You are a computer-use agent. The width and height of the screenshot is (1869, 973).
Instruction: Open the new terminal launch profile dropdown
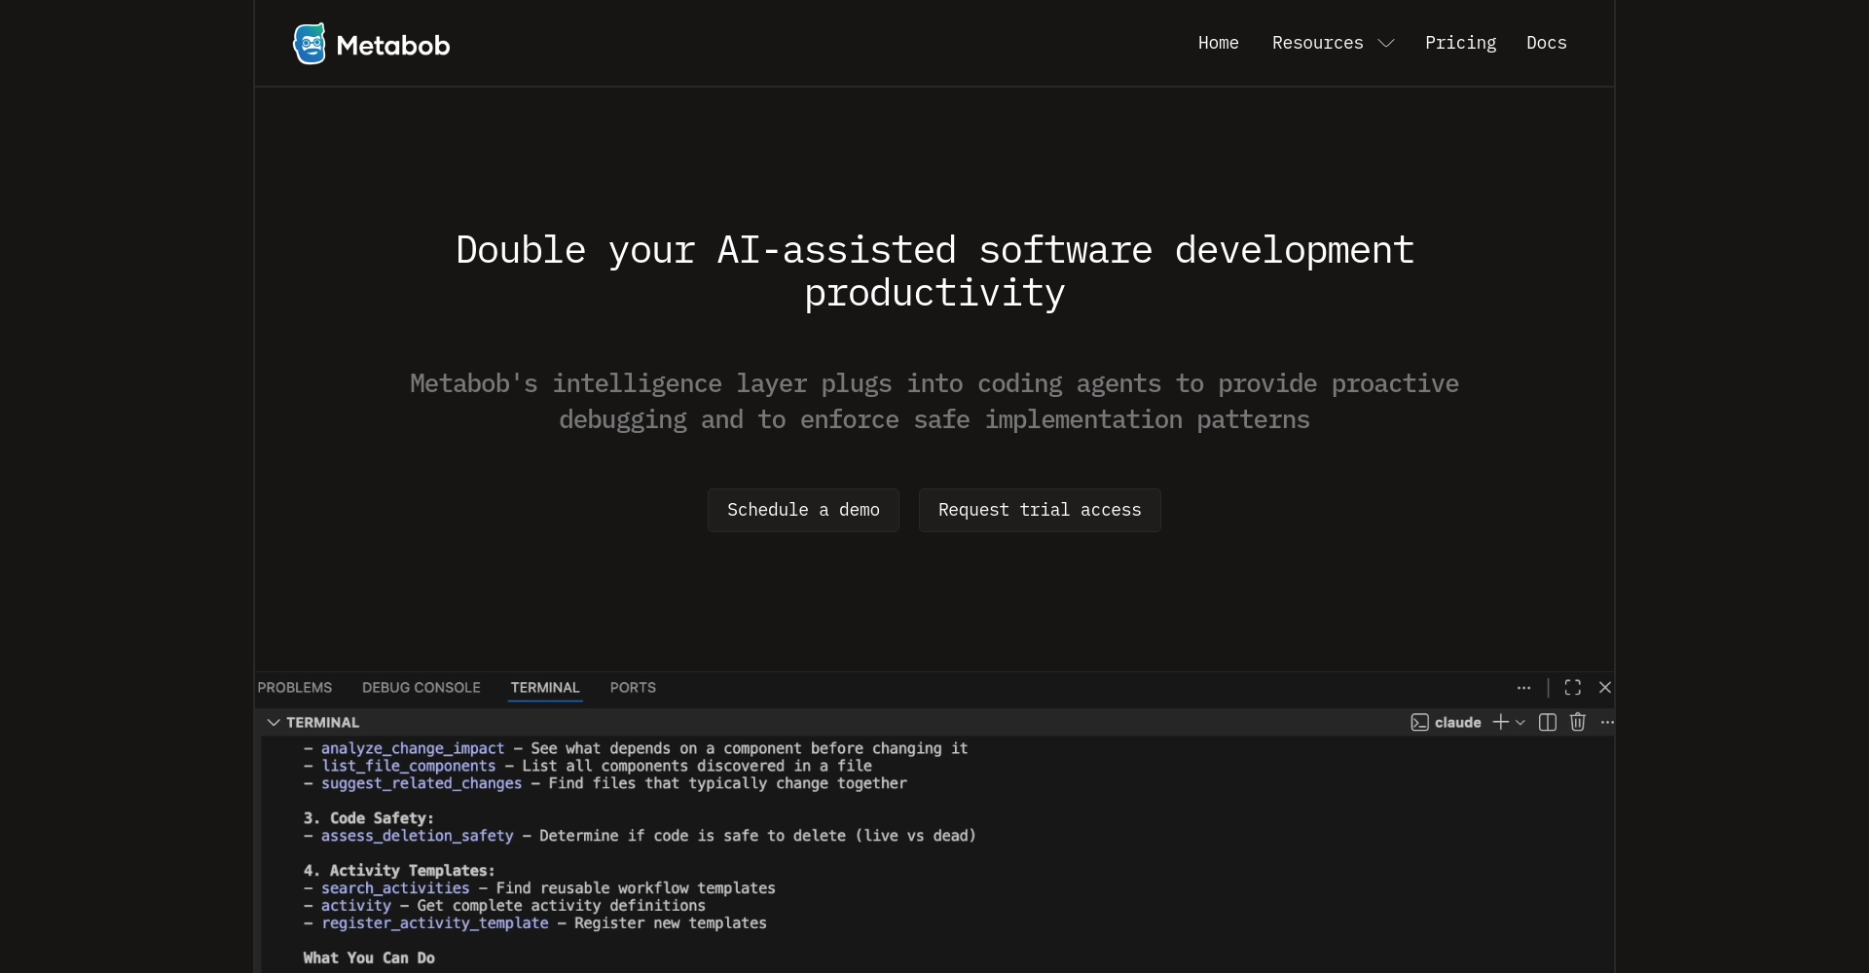[x=1521, y=722]
